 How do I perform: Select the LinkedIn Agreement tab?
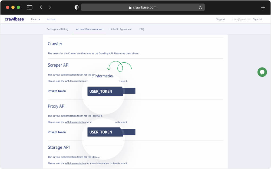tap(121, 29)
